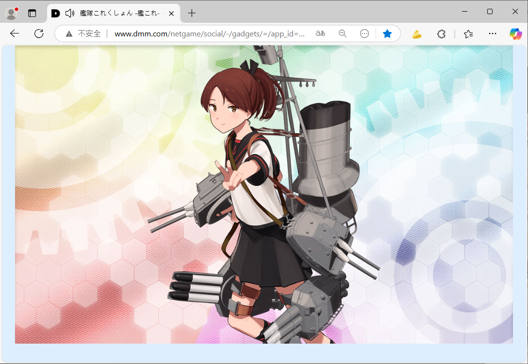Minimize the browser window
This screenshot has height=364, width=528.
465,12
